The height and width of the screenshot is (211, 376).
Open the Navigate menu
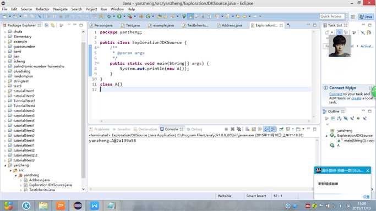click(60, 9)
